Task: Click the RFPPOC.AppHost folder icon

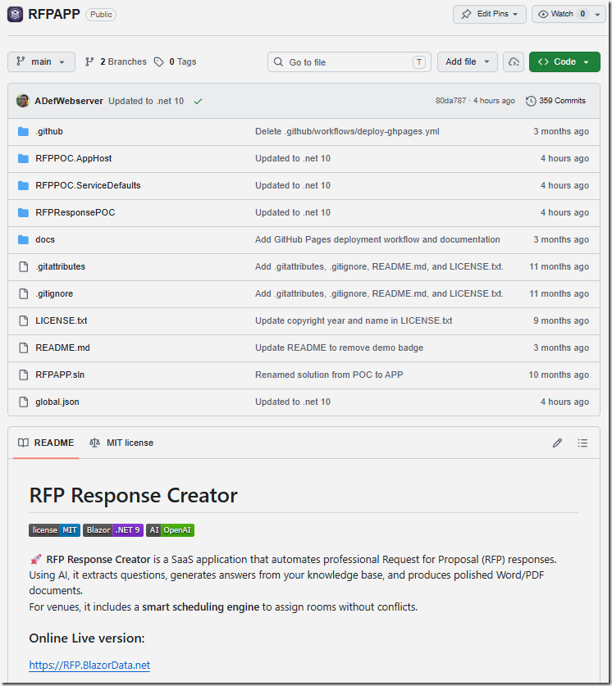Action: pos(24,158)
